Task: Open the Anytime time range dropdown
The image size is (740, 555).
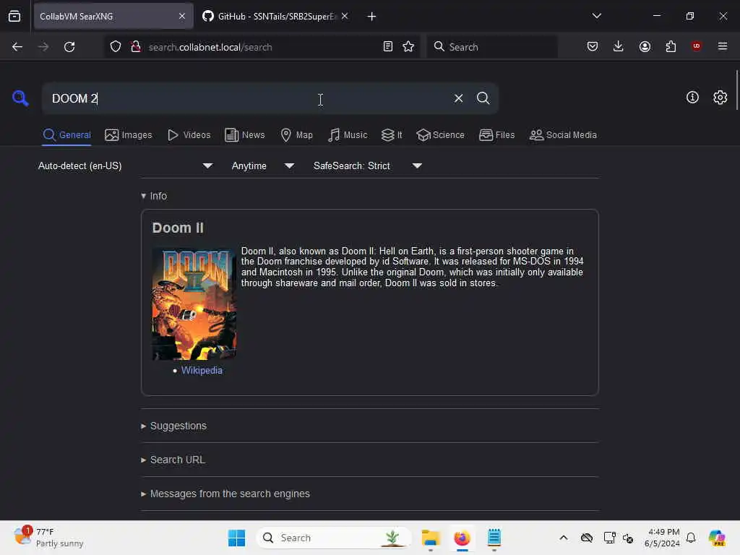Action: 263,165
